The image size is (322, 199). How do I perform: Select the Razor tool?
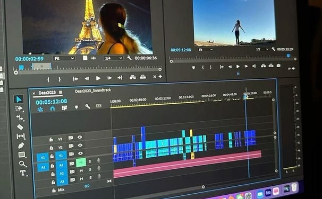(x=20, y=127)
